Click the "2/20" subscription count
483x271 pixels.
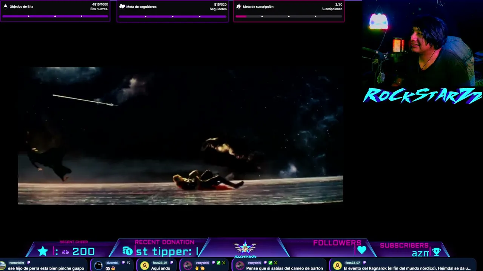(x=339, y=5)
